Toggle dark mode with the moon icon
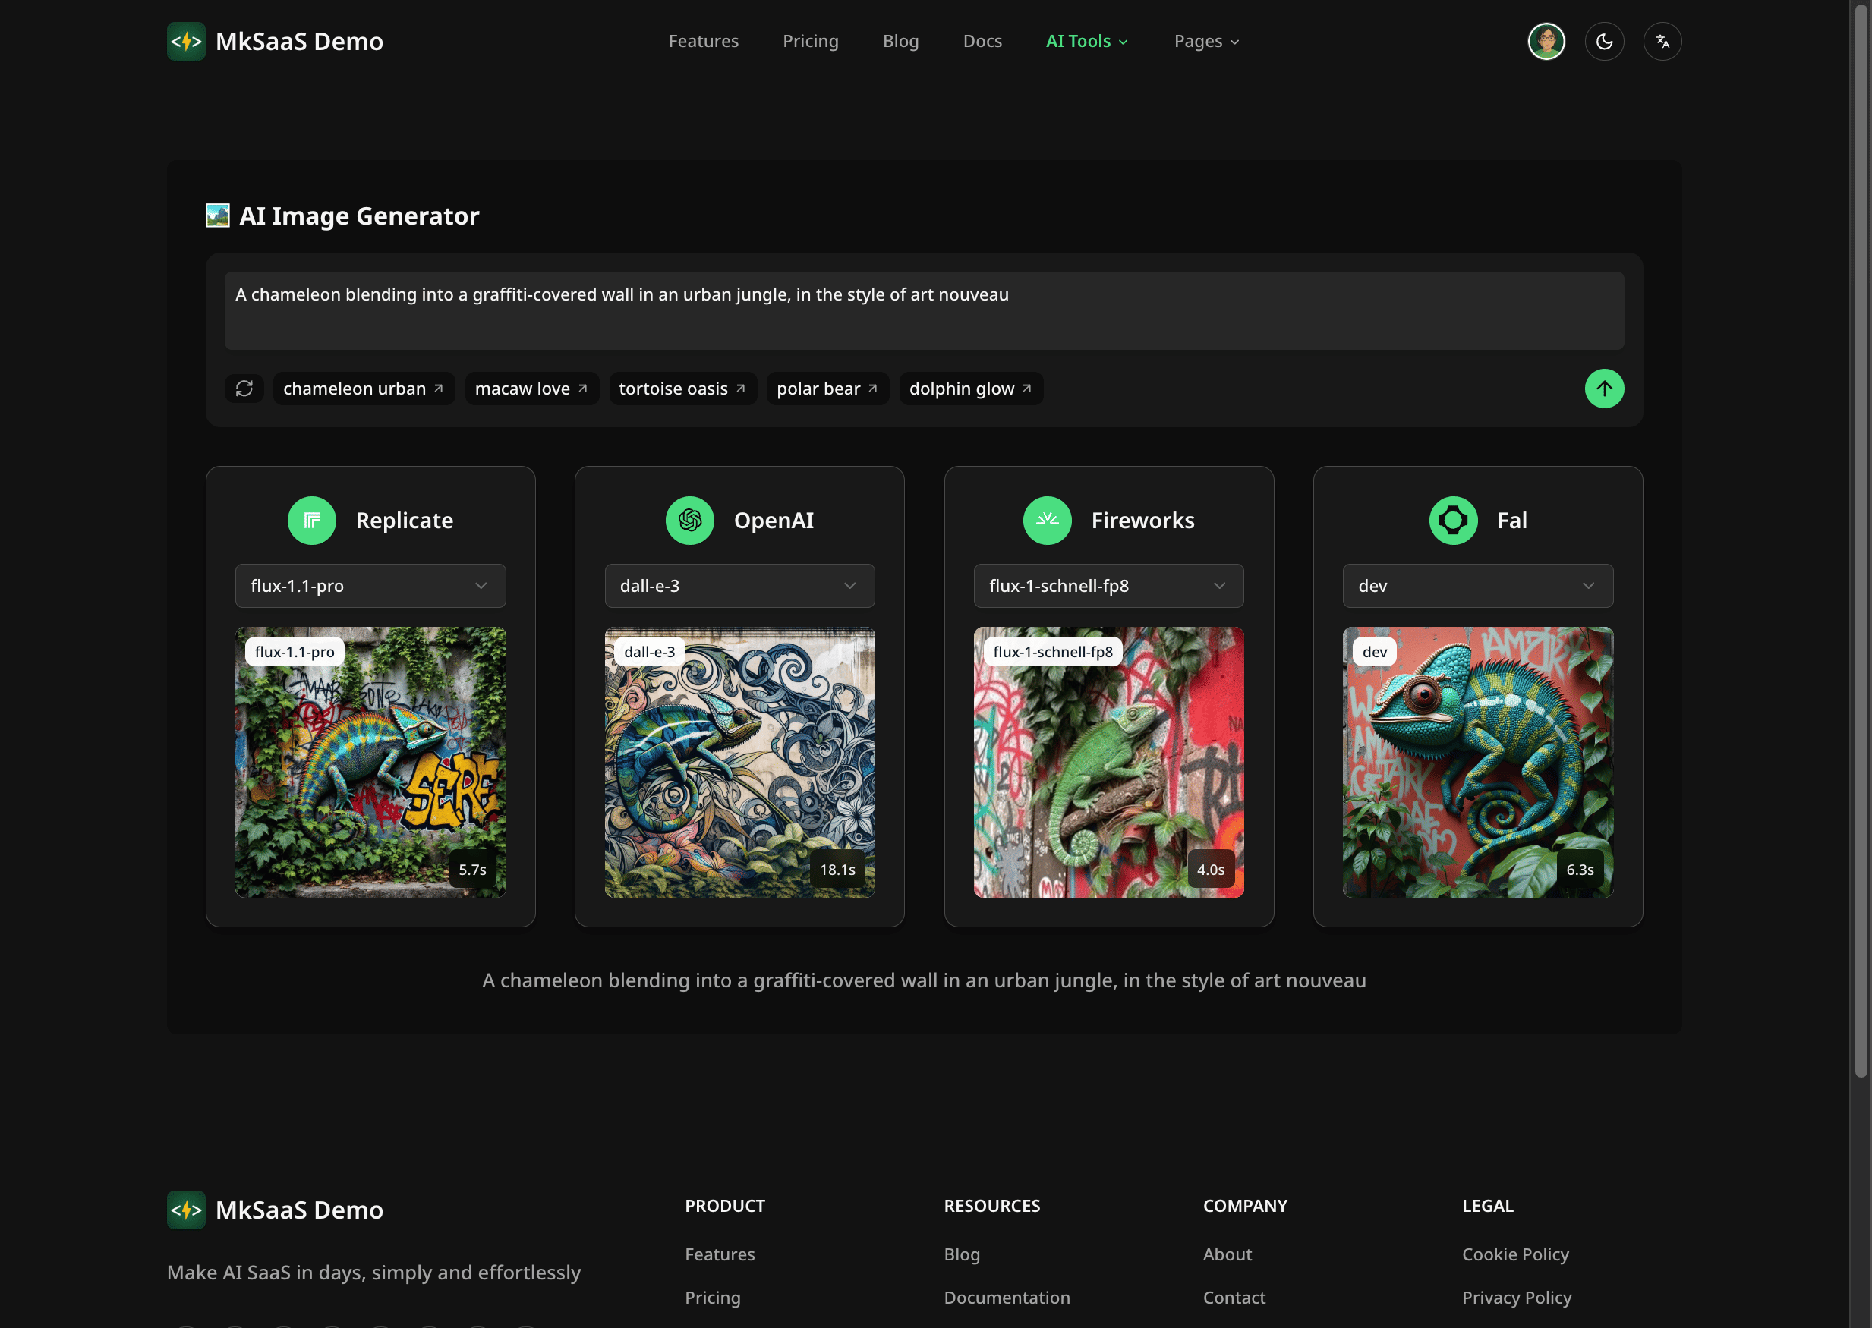The width and height of the screenshot is (1872, 1328). [1605, 41]
